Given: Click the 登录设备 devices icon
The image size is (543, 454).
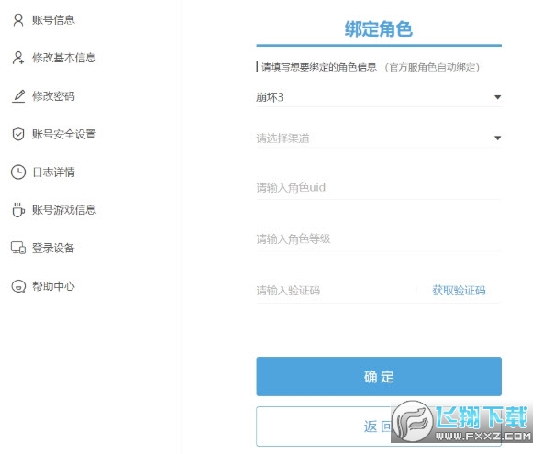Looking at the screenshot, I should pyautogui.click(x=18, y=248).
